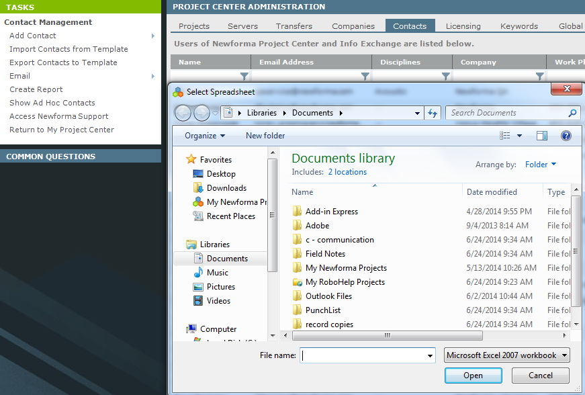Image resolution: width=585 pixels, height=395 pixels.
Task: Click the My RoboHelp Projects folder icon
Action: coord(298,282)
